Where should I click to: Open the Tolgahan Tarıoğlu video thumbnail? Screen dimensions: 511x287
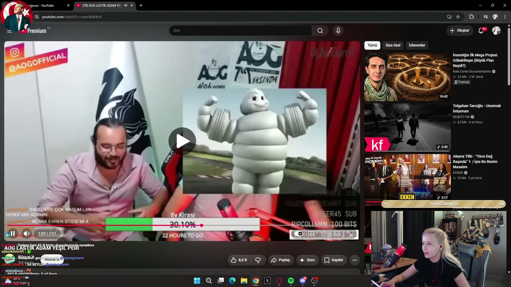click(x=407, y=127)
